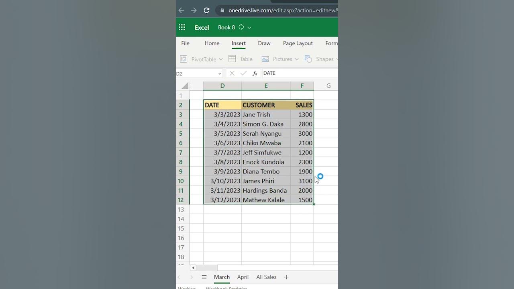Screen dimensions: 514x289
Task: Click the cell with Simon G. Daka
Action: pos(266,124)
